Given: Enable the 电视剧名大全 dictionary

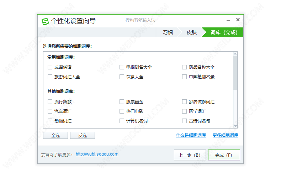Looking at the screenshot, I should tap(122, 67).
